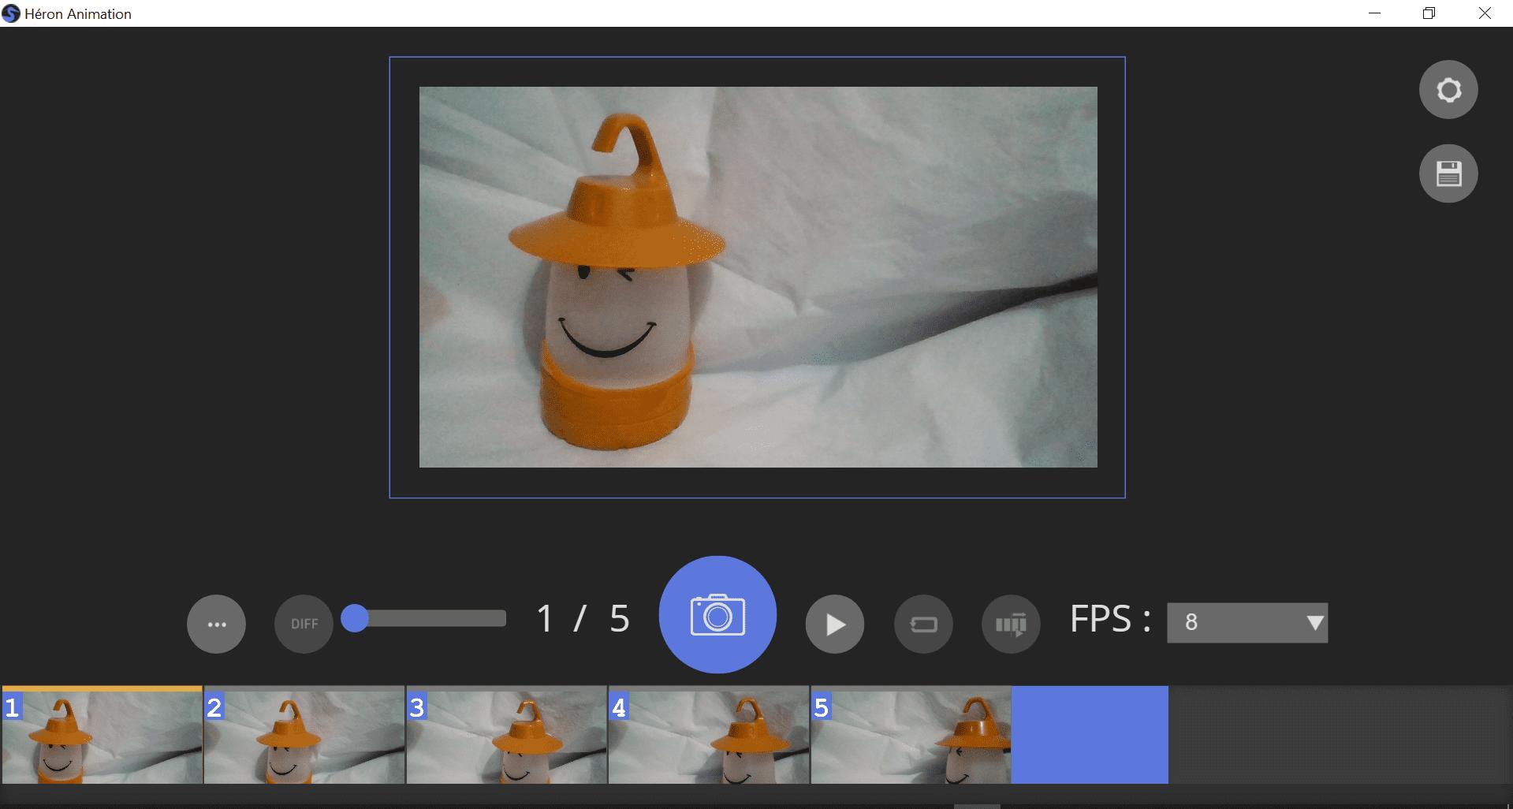Screen dimensions: 1513x809
Task: Click the onion skin opacity slider handle
Action: 356,619
